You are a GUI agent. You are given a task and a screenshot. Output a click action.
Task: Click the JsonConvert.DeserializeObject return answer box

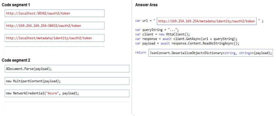tap(211, 53)
